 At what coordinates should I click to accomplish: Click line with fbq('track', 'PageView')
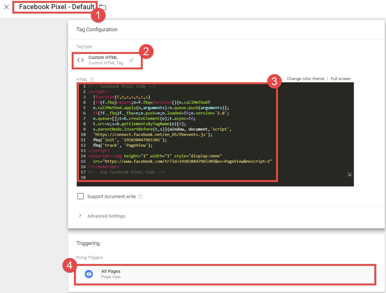tap(123, 145)
